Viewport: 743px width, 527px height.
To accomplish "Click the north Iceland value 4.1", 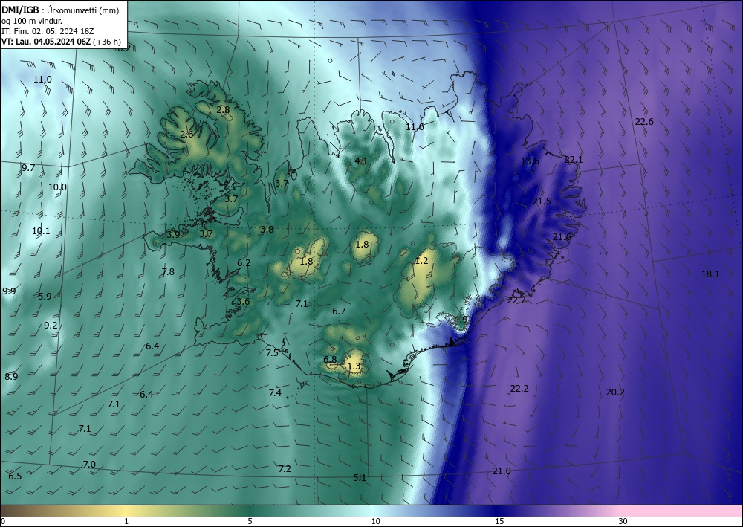I will [361, 161].
